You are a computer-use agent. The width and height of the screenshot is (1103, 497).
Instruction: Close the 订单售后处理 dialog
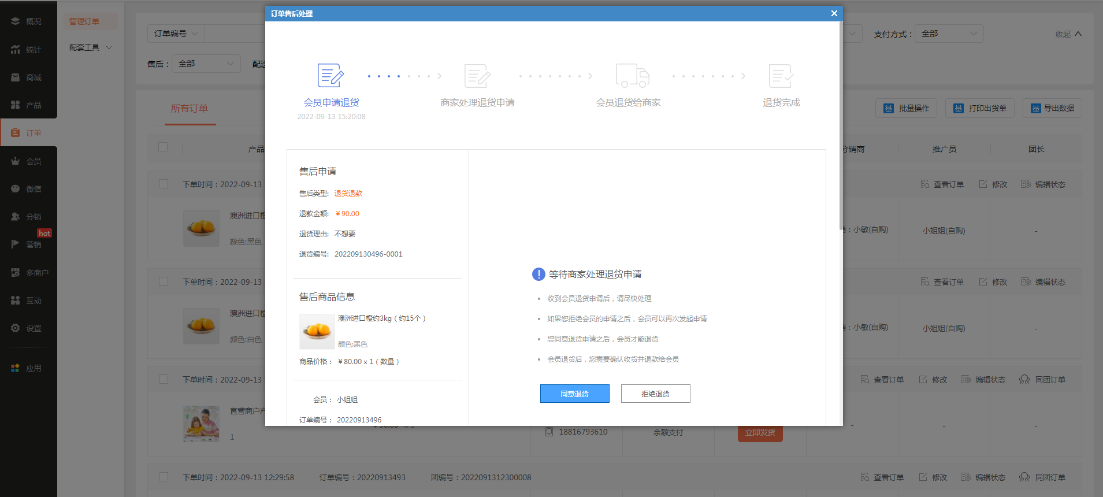834,13
